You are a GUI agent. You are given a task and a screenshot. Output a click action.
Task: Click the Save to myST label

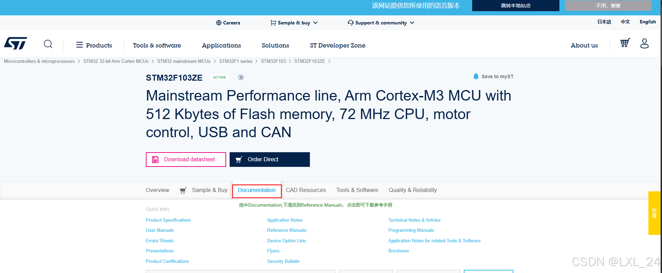(498, 77)
